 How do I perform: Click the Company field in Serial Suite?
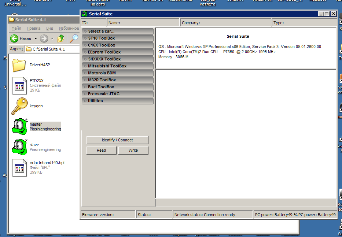[x=226, y=23]
